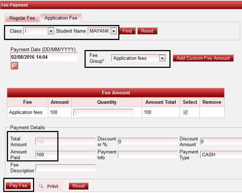Focus the Fee Description field

pos(65,168)
